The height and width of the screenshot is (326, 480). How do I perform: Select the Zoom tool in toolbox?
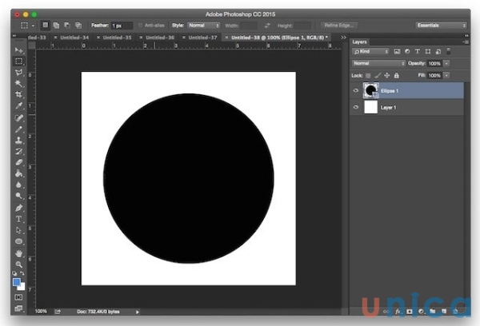(18, 264)
